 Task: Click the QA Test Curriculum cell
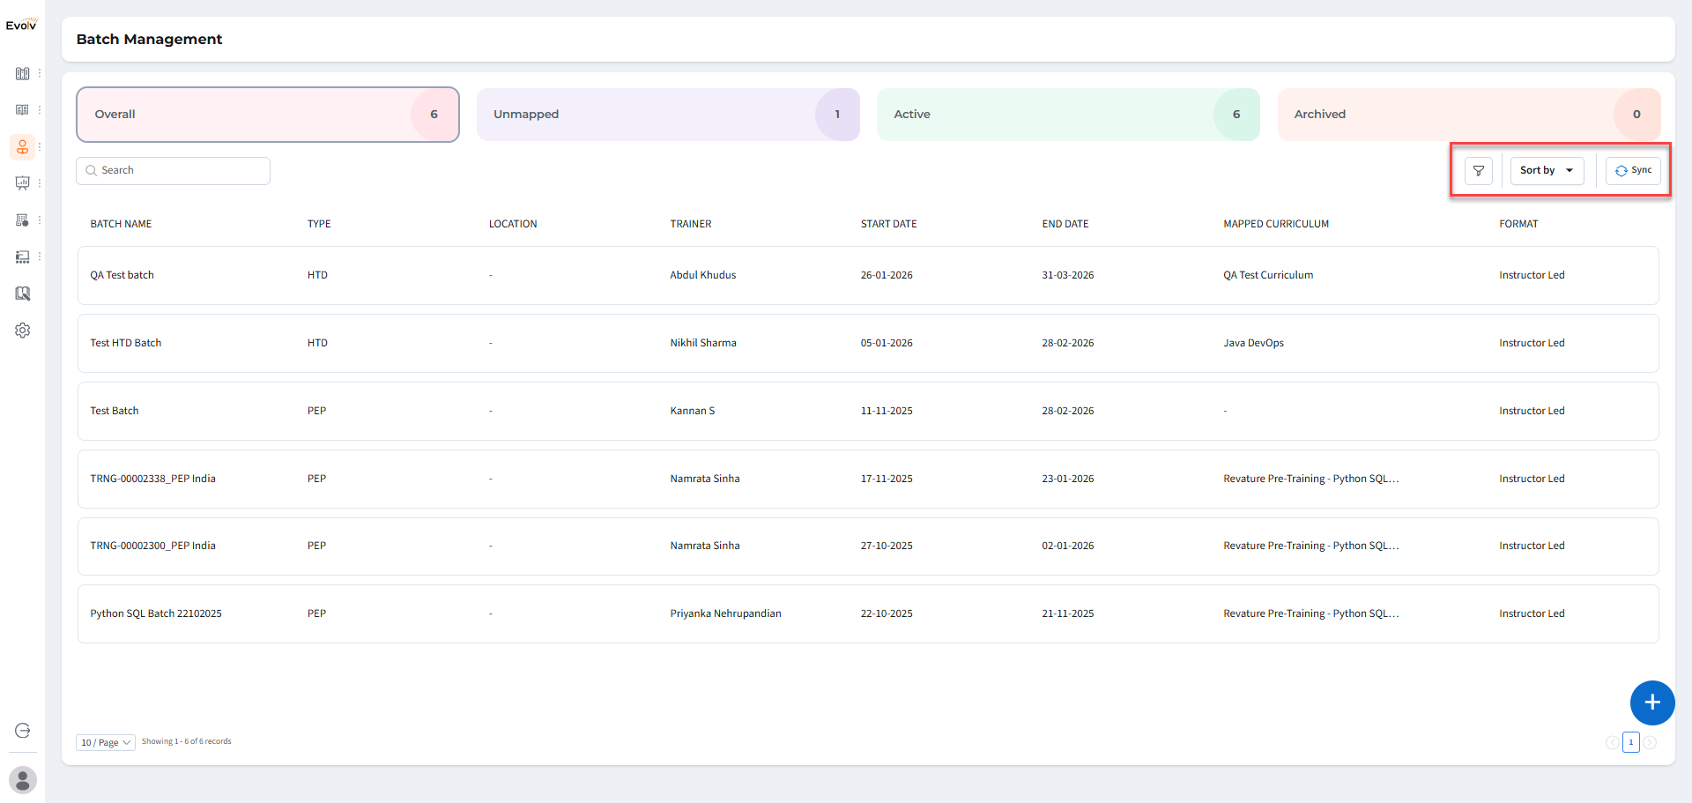[1268, 275]
